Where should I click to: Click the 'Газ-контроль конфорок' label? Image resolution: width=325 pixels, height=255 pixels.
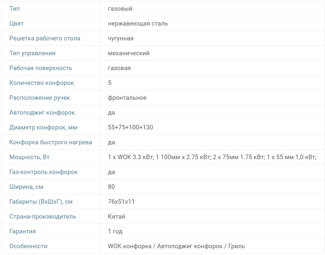tap(43, 172)
